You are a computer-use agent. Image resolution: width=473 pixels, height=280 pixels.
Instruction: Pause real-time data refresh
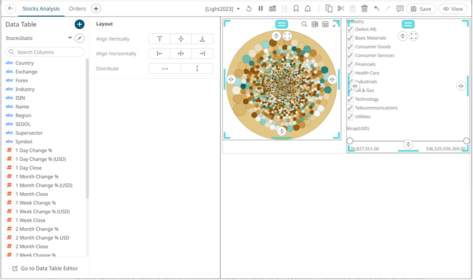[x=260, y=9]
